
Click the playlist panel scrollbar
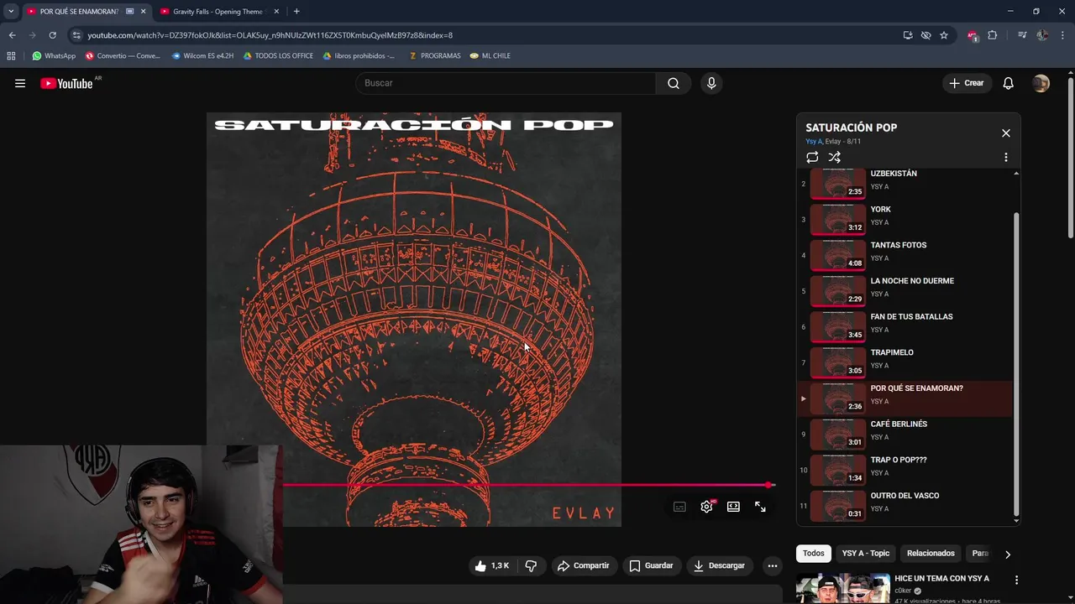click(x=1016, y=362)
